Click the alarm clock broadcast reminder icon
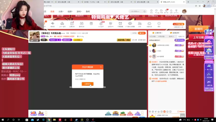216x122 pixels. point(120,24)
